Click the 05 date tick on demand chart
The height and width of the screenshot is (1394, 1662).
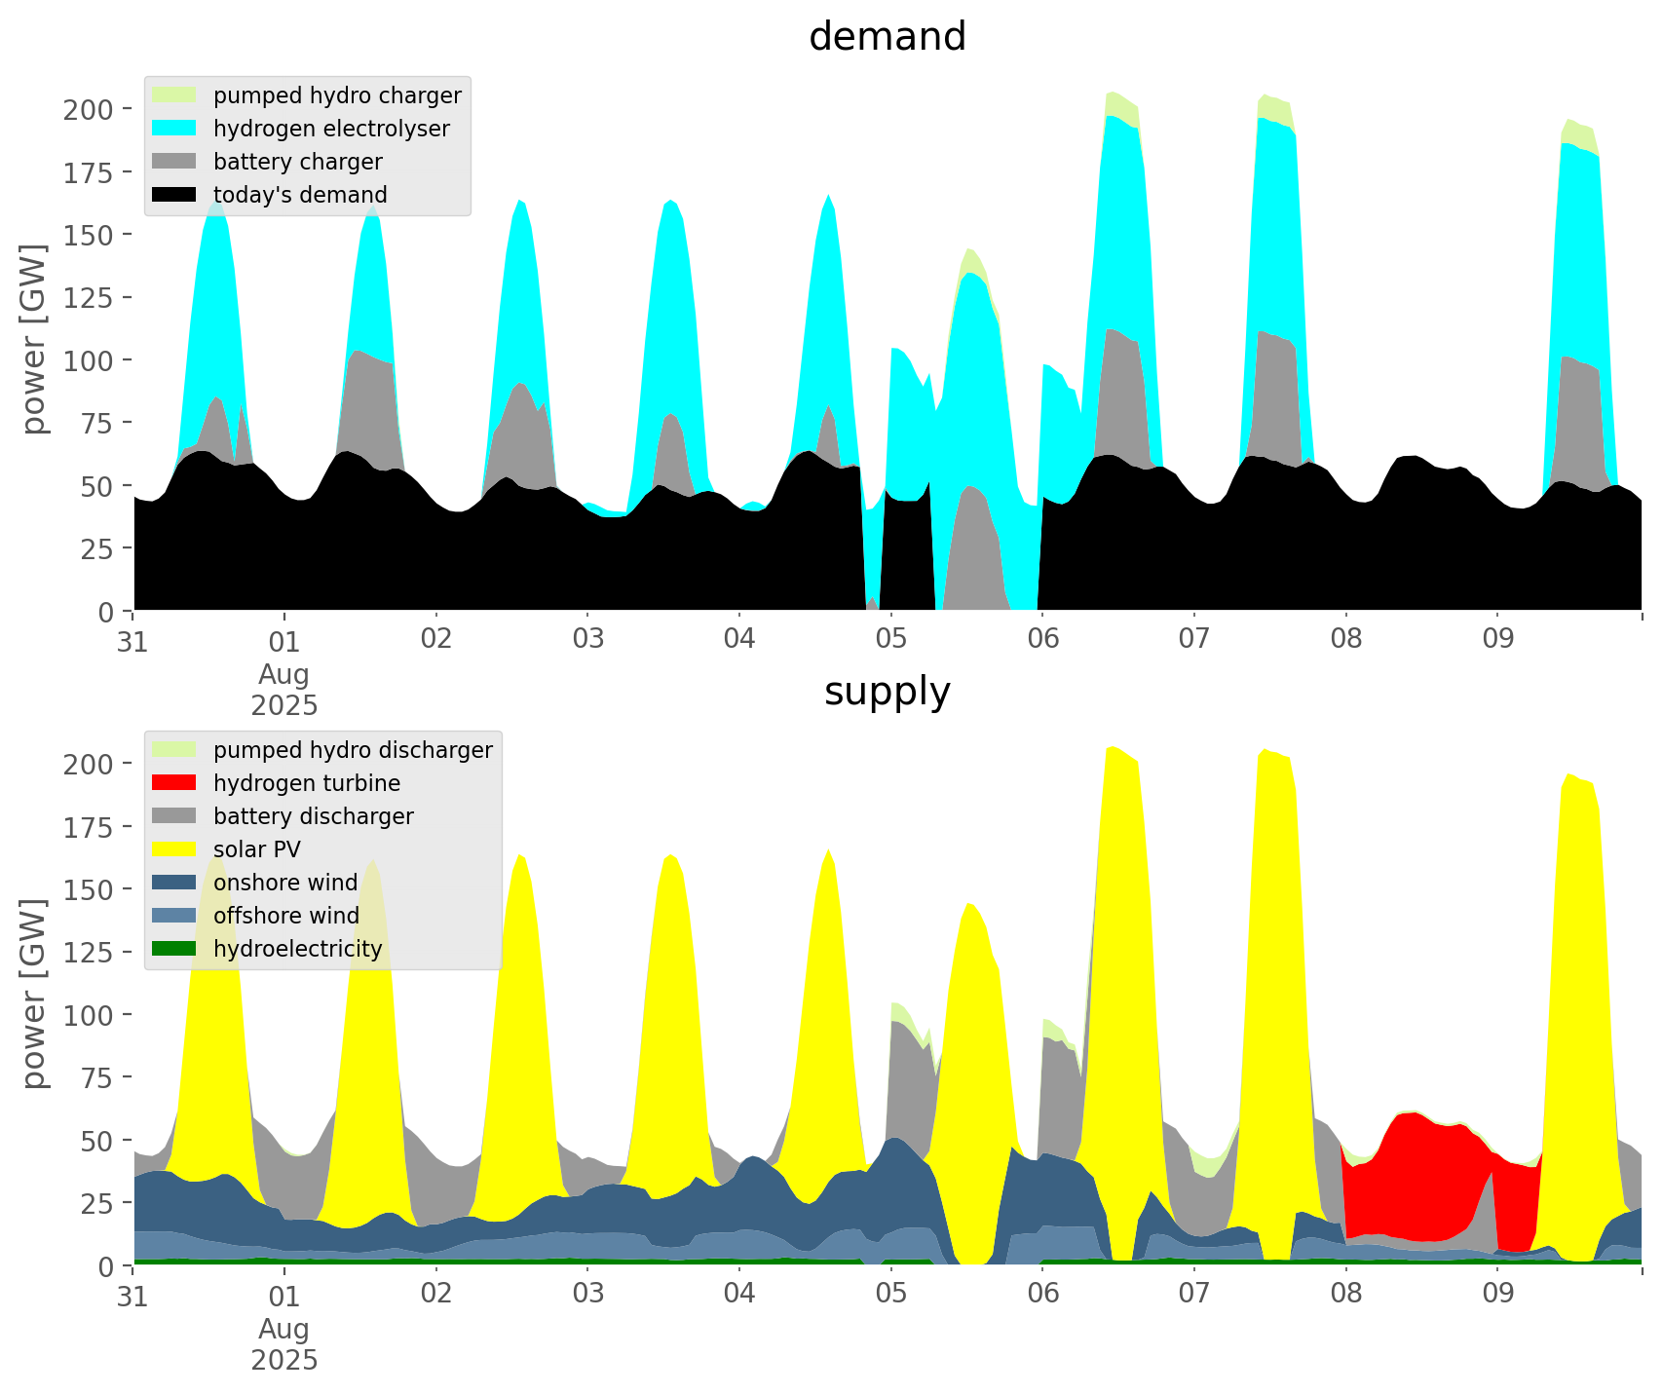pyautogui.click(x=890, y=640)
